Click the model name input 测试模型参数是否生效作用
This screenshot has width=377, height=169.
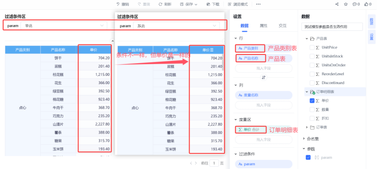tap(332, 27)
